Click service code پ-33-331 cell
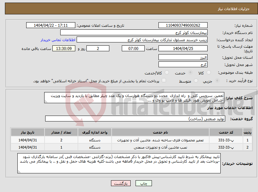Screen dimensions: 258x192 (x=226, y=140)
